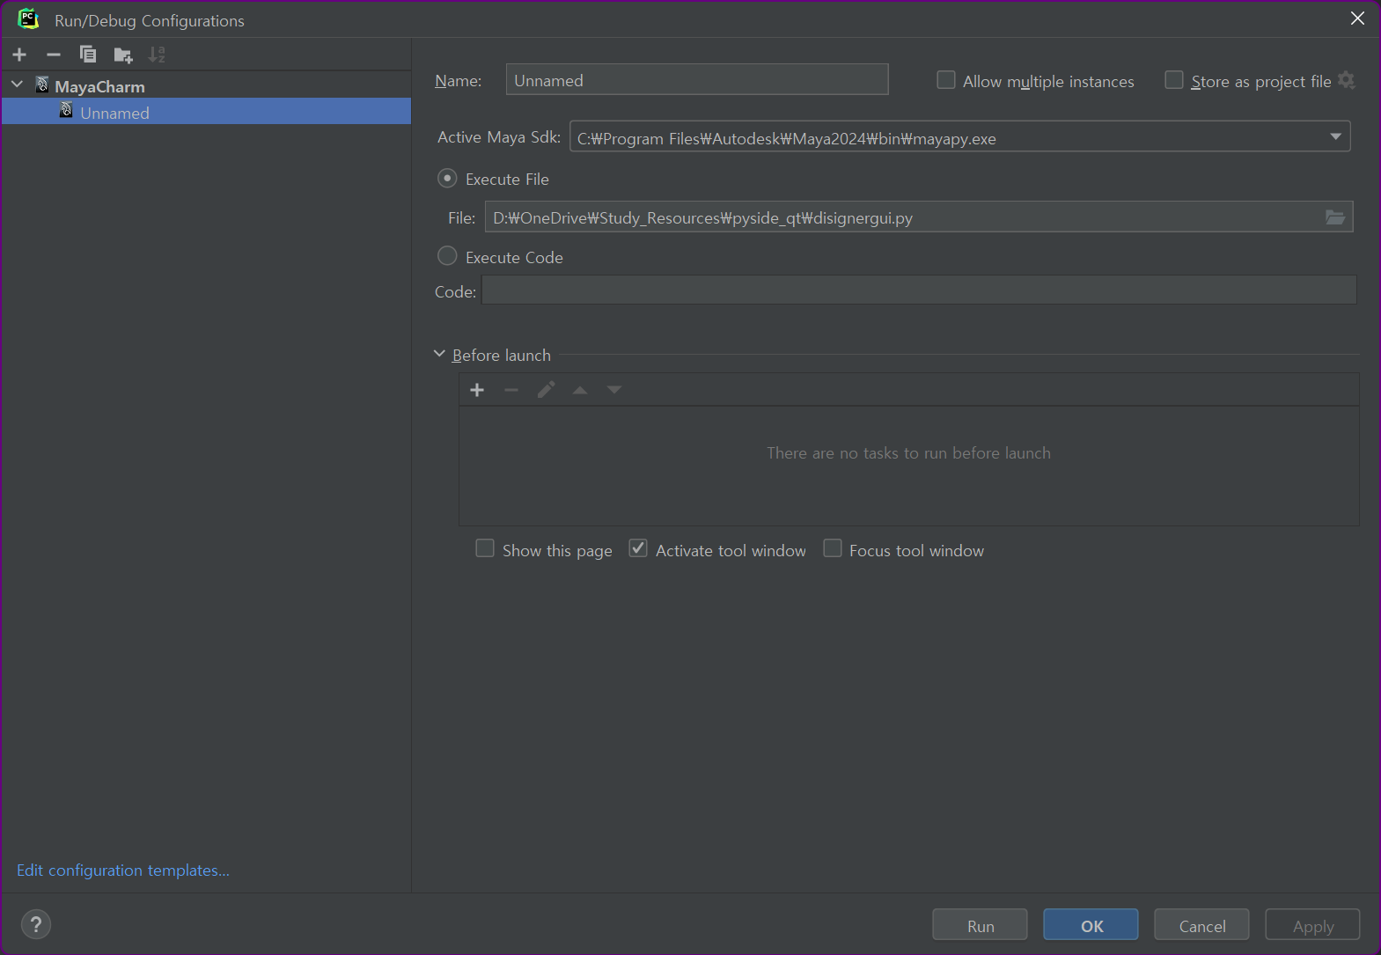This screenshot has height=955, width=1381.
Task: Move the Before launch task up
Action: point(580,390)
